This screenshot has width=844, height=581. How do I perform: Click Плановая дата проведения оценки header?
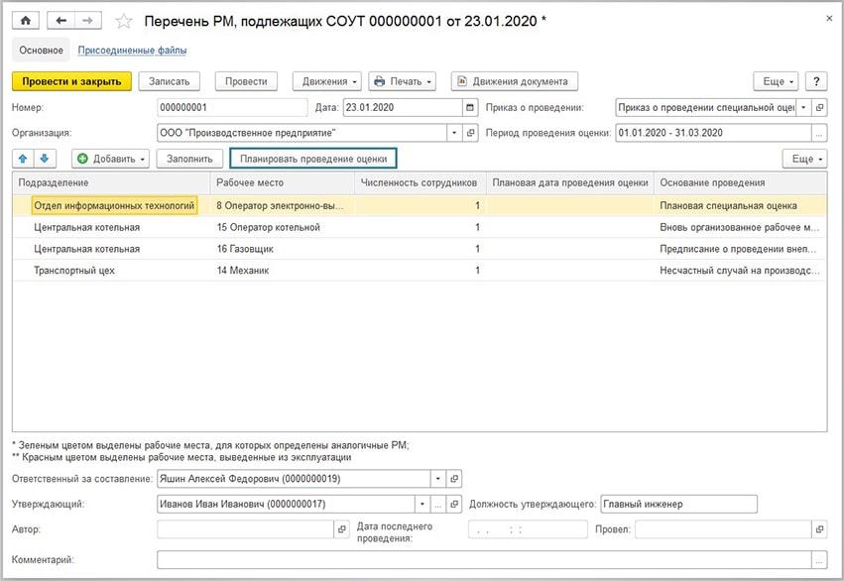click(570, 182)
